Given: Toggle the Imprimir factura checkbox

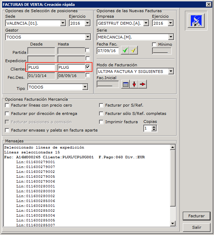Looking at the screenshot, I should 101,122.
